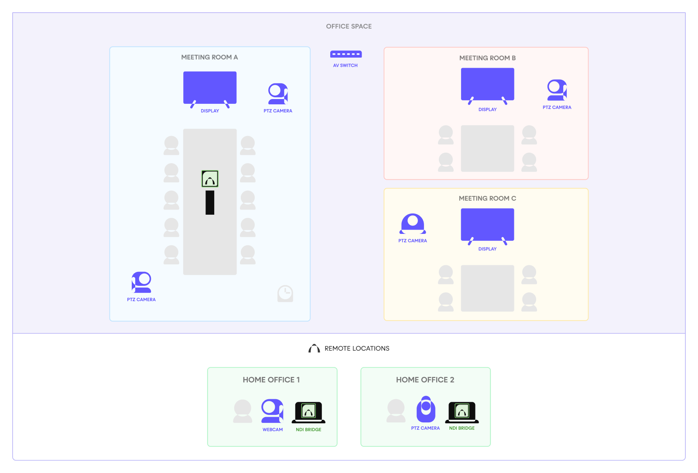Select the Display in Meeting Room A
698x473 pixels.
210,89
